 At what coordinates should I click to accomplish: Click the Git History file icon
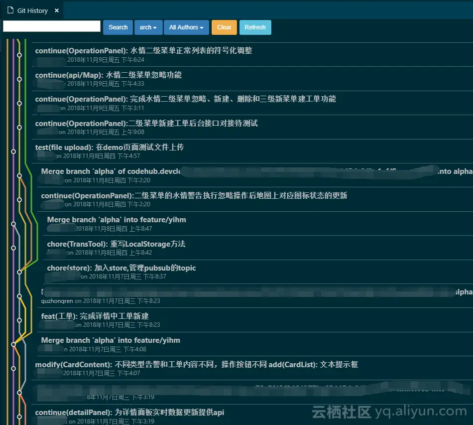pos(10,10)
